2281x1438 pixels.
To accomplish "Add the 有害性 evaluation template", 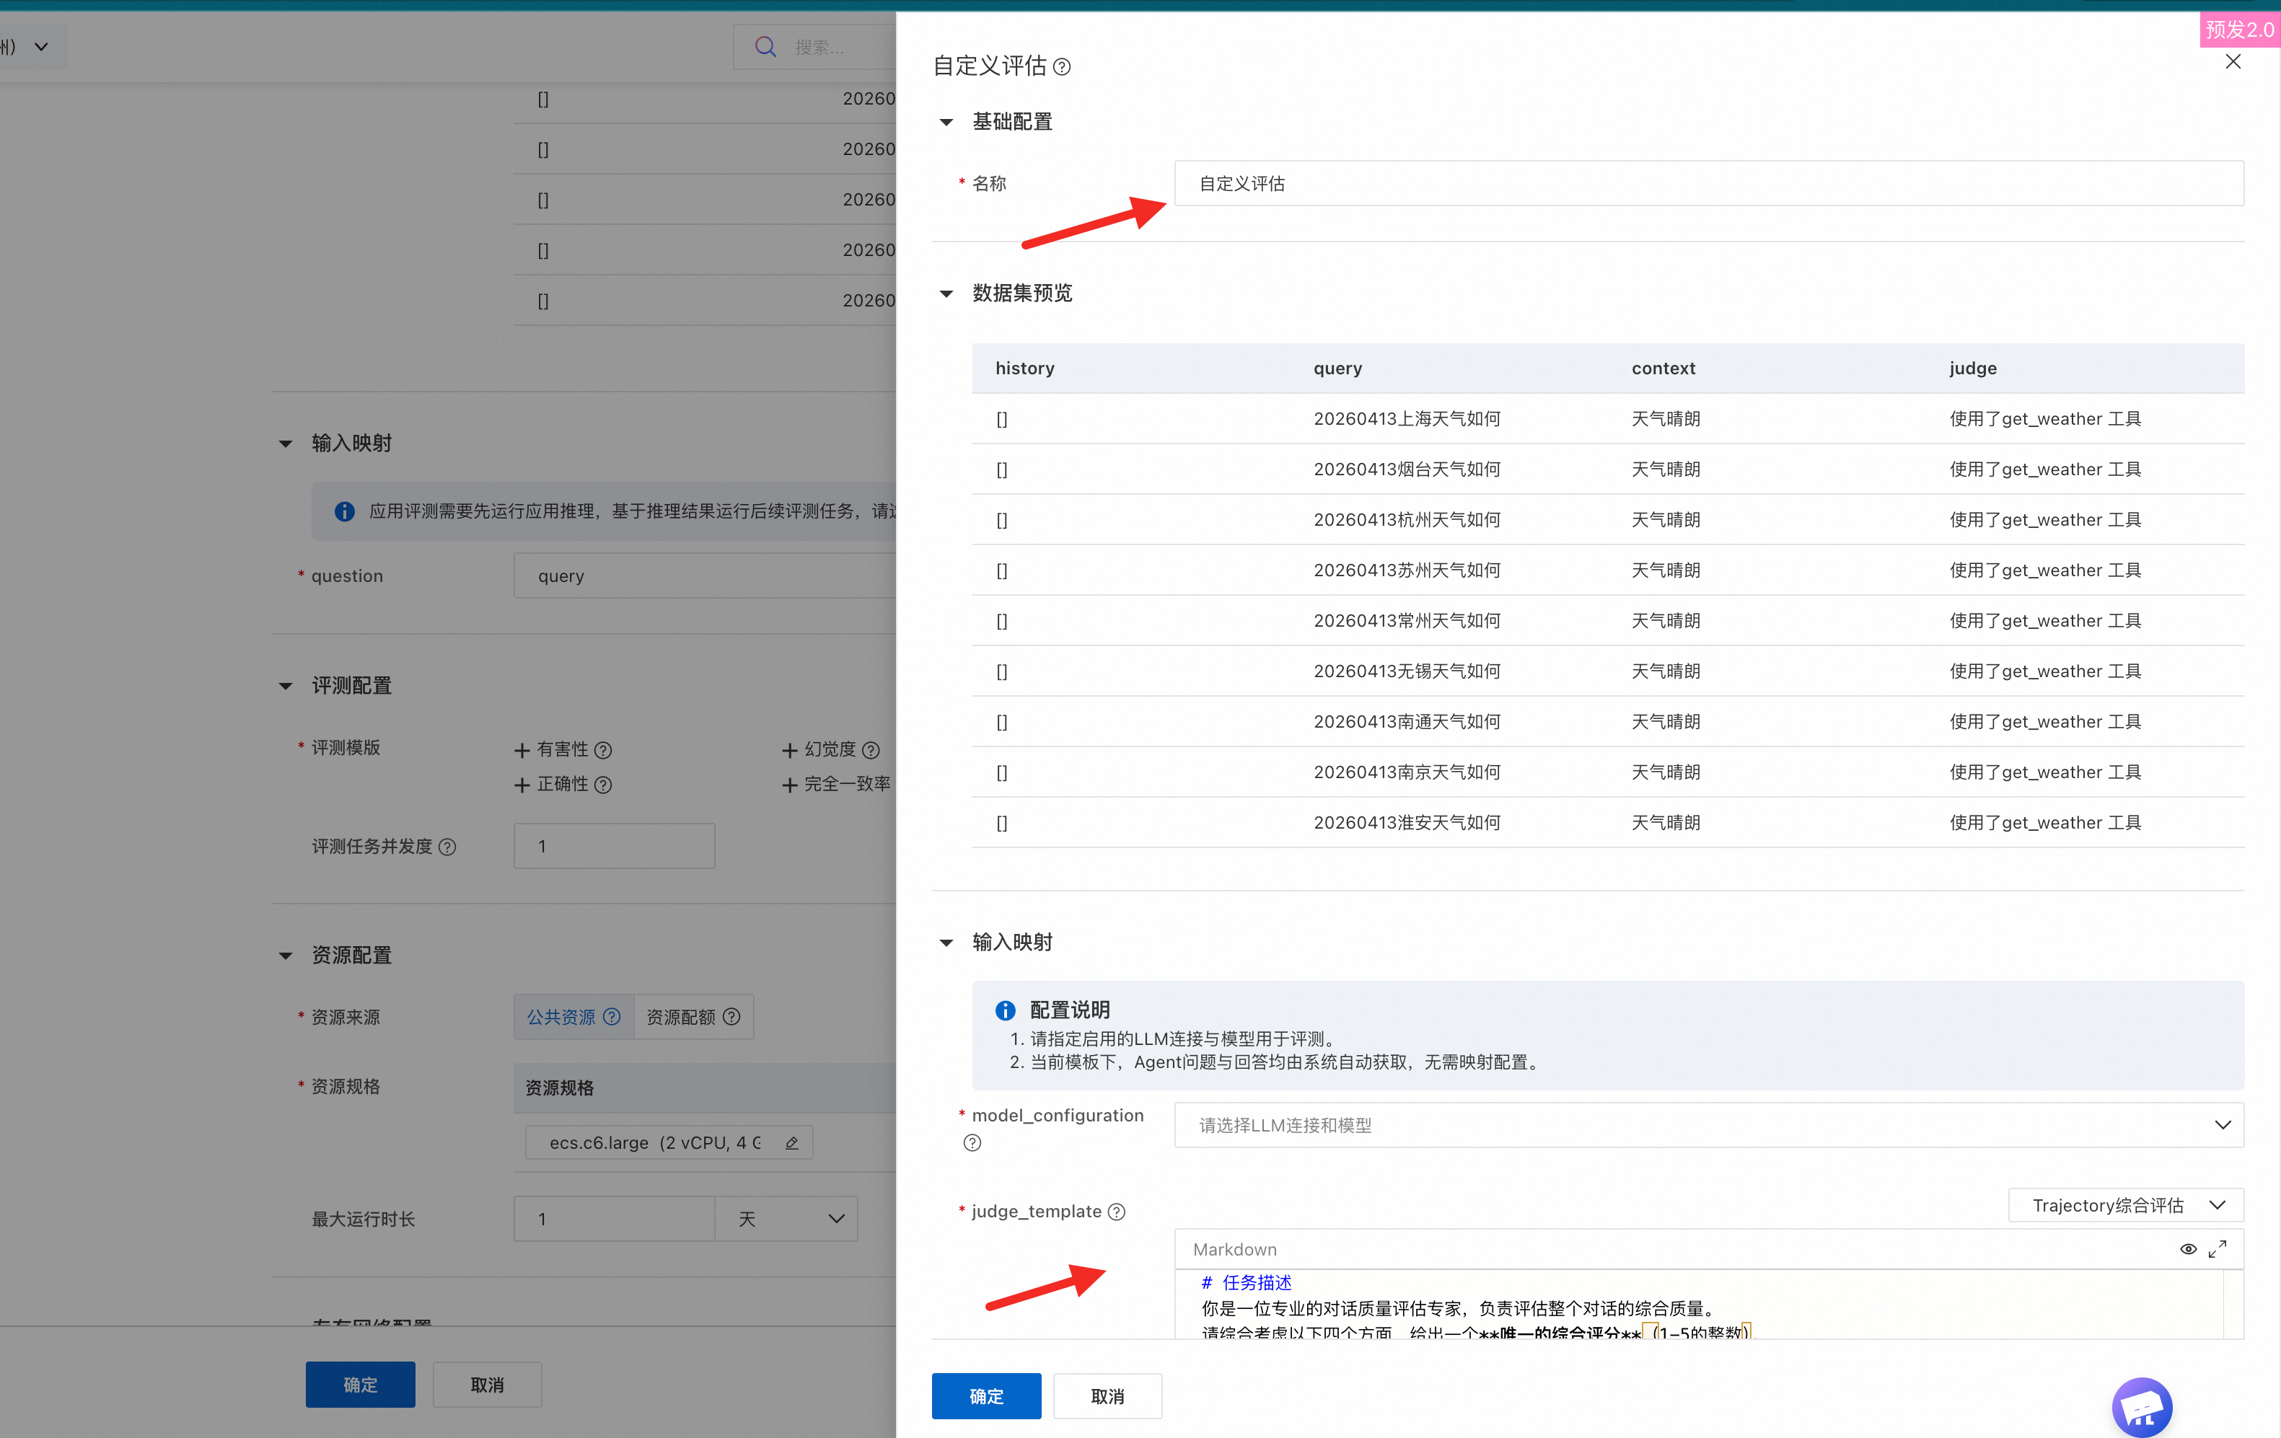I will [x=553, y=750].
